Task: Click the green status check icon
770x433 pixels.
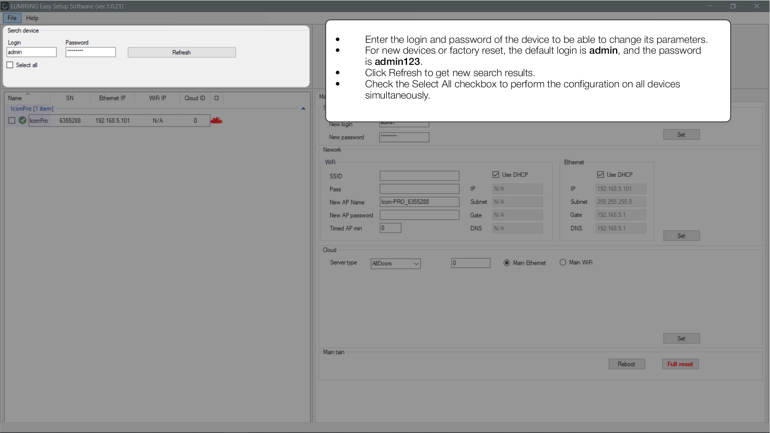Action: [22, 120]
